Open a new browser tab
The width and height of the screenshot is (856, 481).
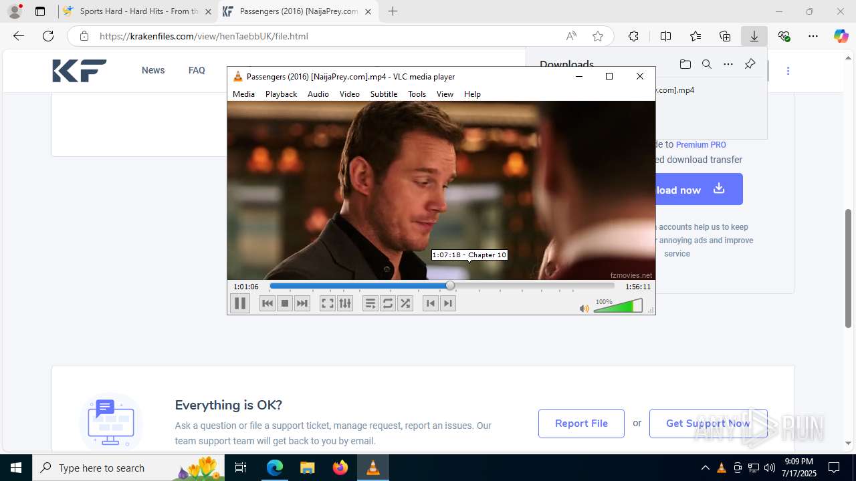coord(393,11)
